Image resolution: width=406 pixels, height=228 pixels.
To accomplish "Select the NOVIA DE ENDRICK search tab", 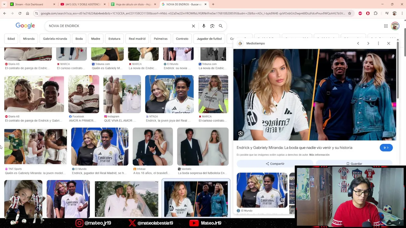I will pyautogui.click(x=184, y=4).
